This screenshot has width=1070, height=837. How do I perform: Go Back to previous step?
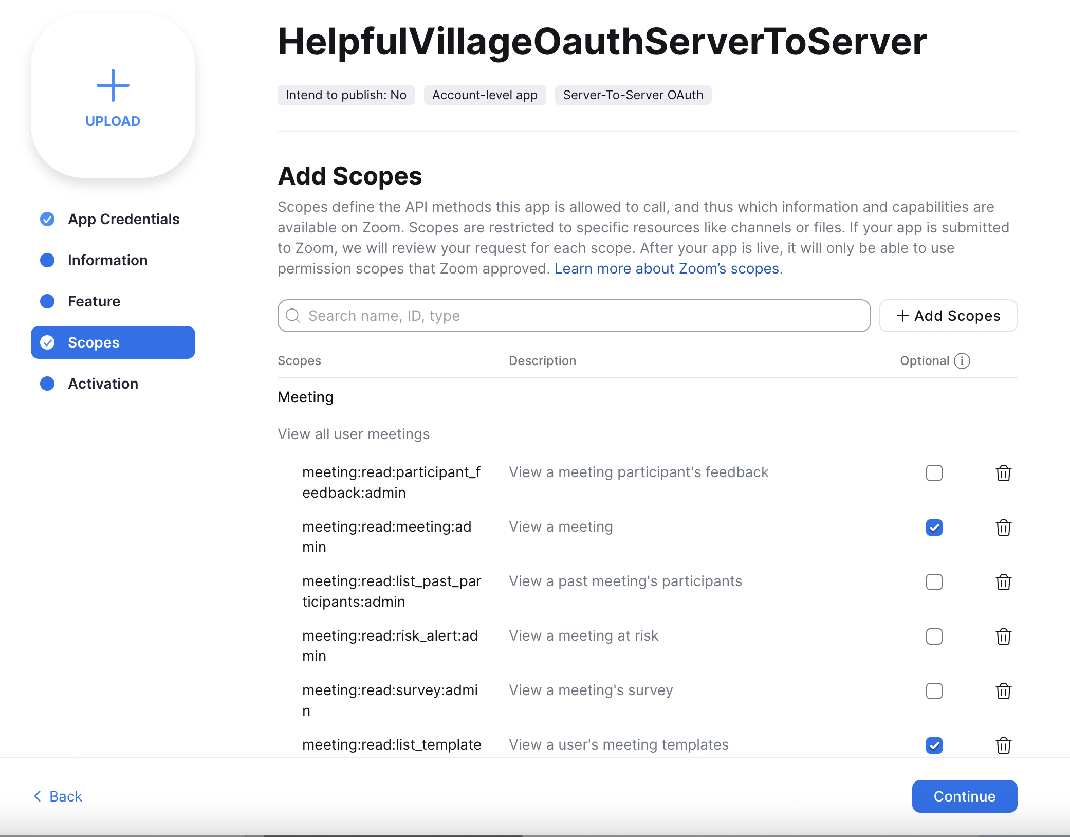click(x=58, y=796)
